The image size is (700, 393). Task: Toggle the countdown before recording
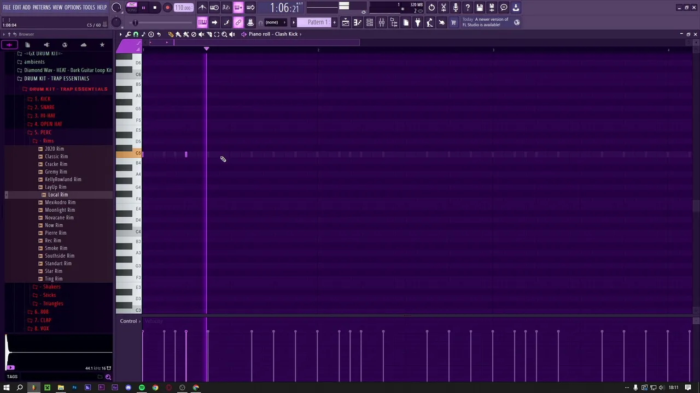pyautogui.click(x=226, y=8)
